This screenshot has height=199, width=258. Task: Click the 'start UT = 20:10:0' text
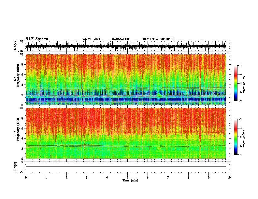click(x=157, y=39)
